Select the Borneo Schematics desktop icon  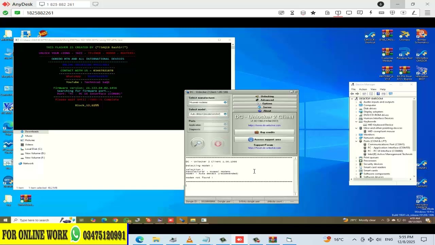tap(421, 37)
